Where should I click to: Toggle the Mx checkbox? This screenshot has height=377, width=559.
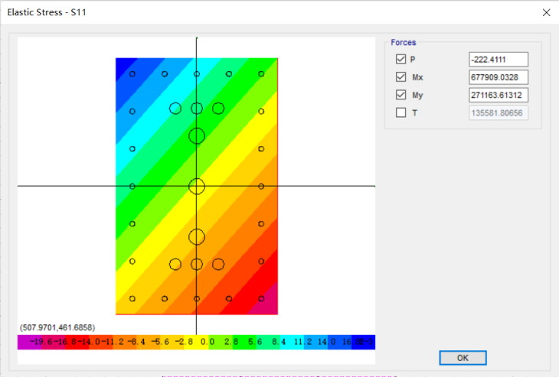401,77
